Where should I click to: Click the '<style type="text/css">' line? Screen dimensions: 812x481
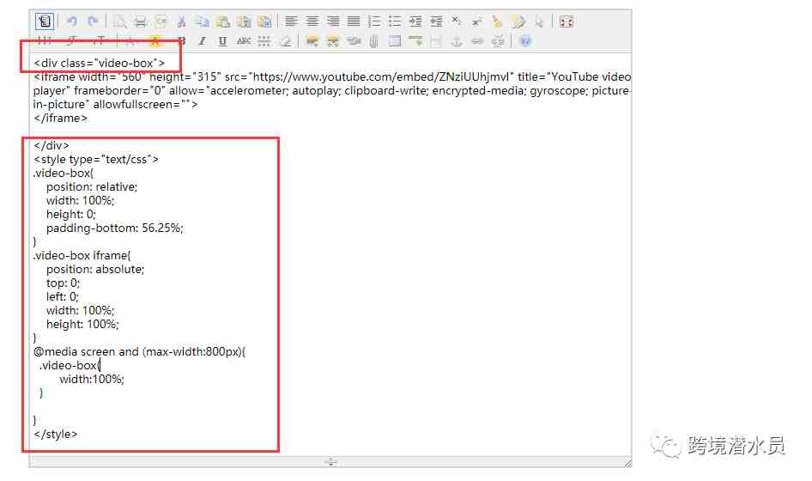coord(96,160)
